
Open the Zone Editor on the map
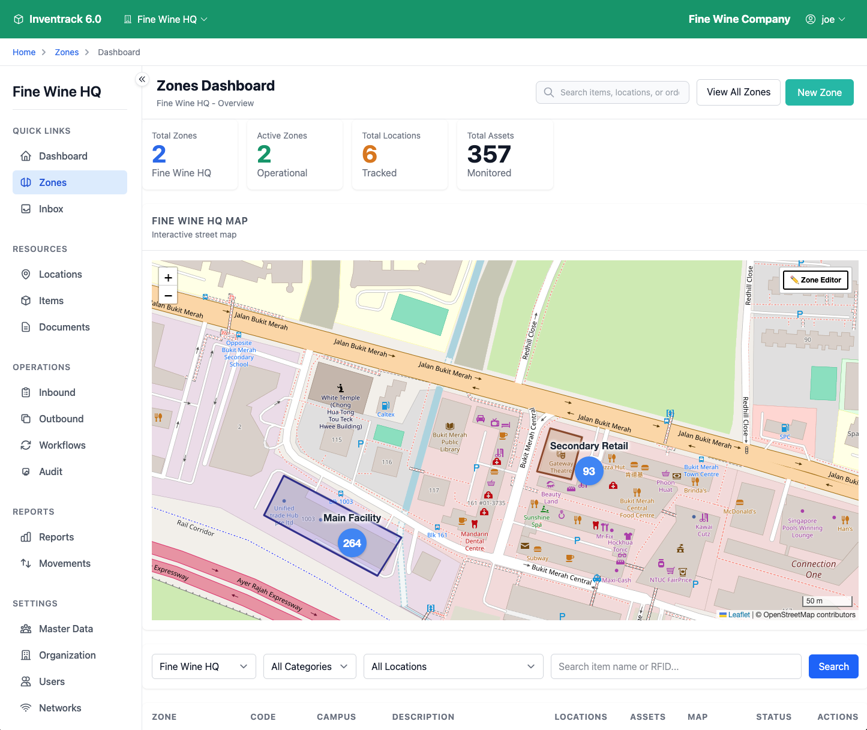816,280
